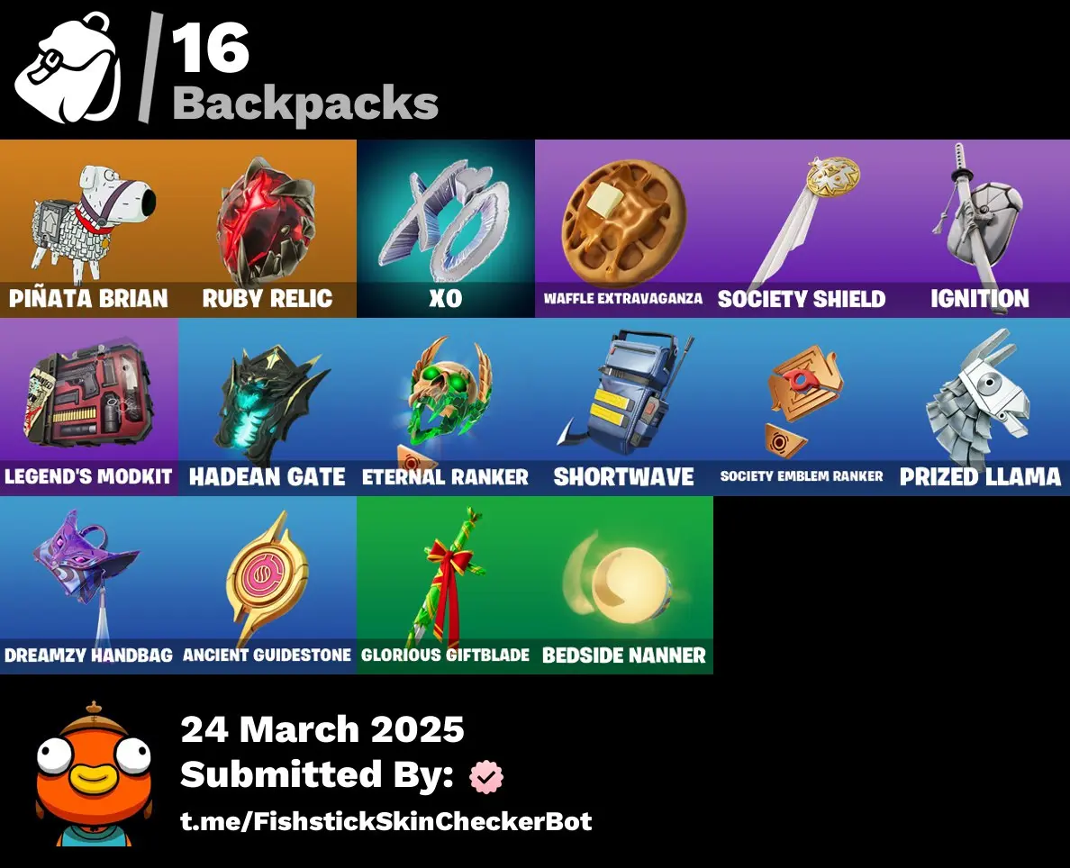Click the pink verified badge

tap(485, 776)
